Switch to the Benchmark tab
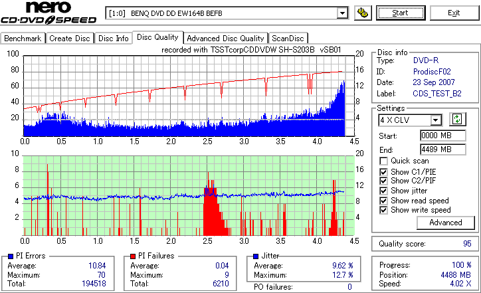 click(x=23, y=39)
